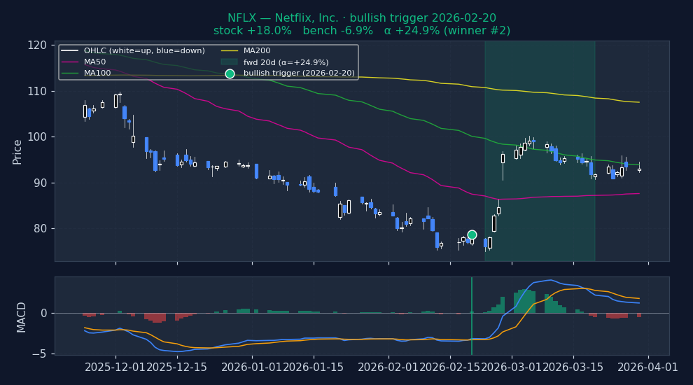Image resolution: width=693 pixels, height=385 pixels.
Task: Click the stock +18.0% subtitle text
Action: click(253, 31)
